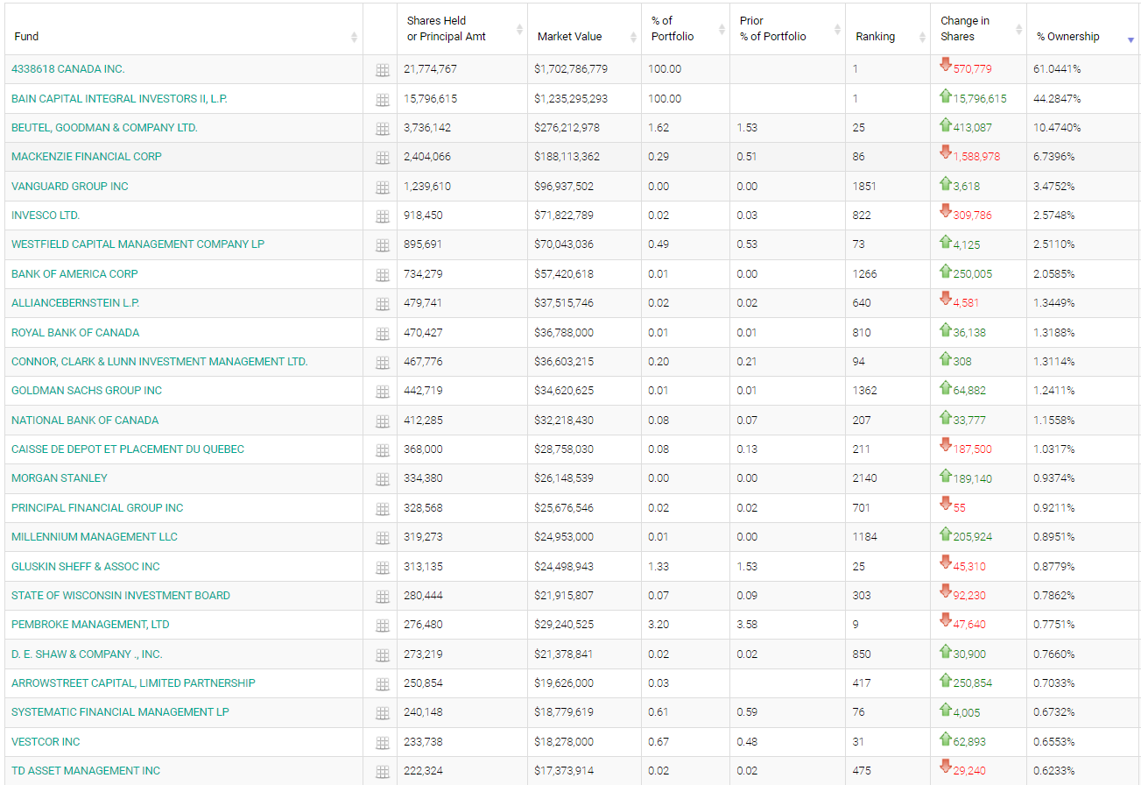Sort by Shares Held or Principal Amt

click(462, 29)
